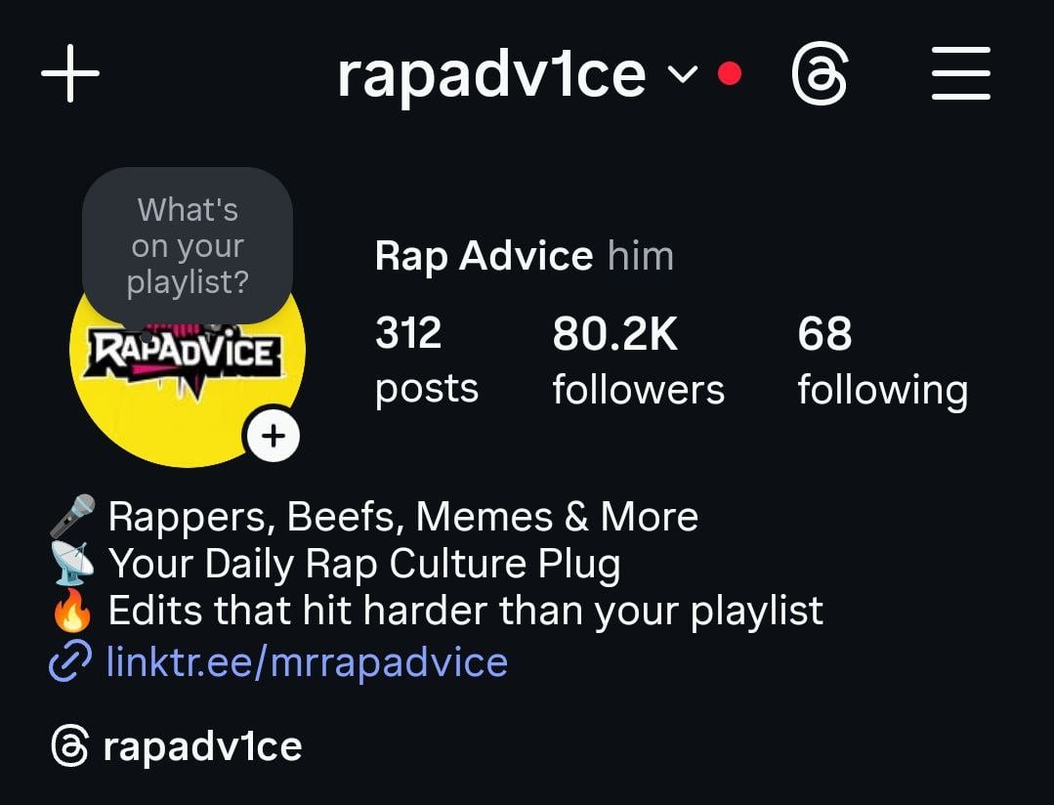This screenshot has width=1054, height=805.
Task: View the 312 posts count
Action: click(x=427, y=360)
